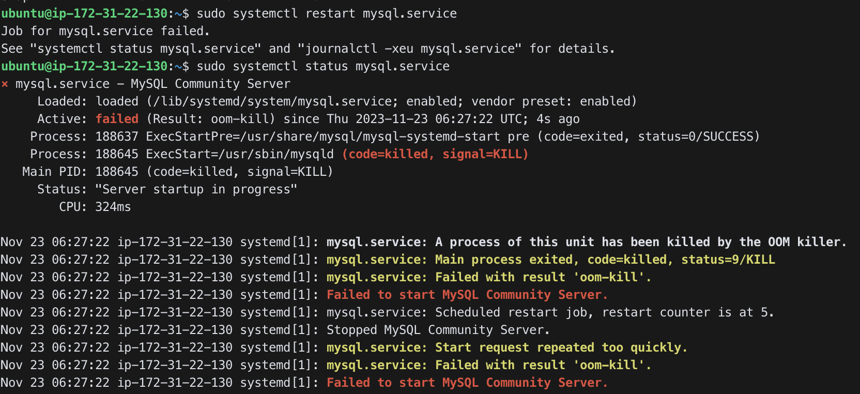
Task: Click the 'CPU: 324ms' value
Action: point(95,207)
